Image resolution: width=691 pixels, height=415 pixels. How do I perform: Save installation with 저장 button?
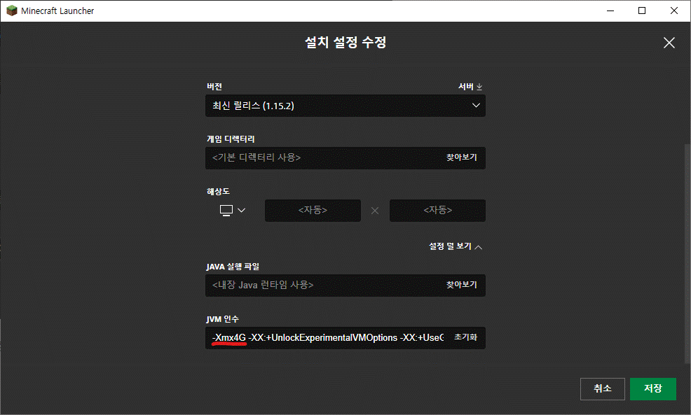point(652,388)
